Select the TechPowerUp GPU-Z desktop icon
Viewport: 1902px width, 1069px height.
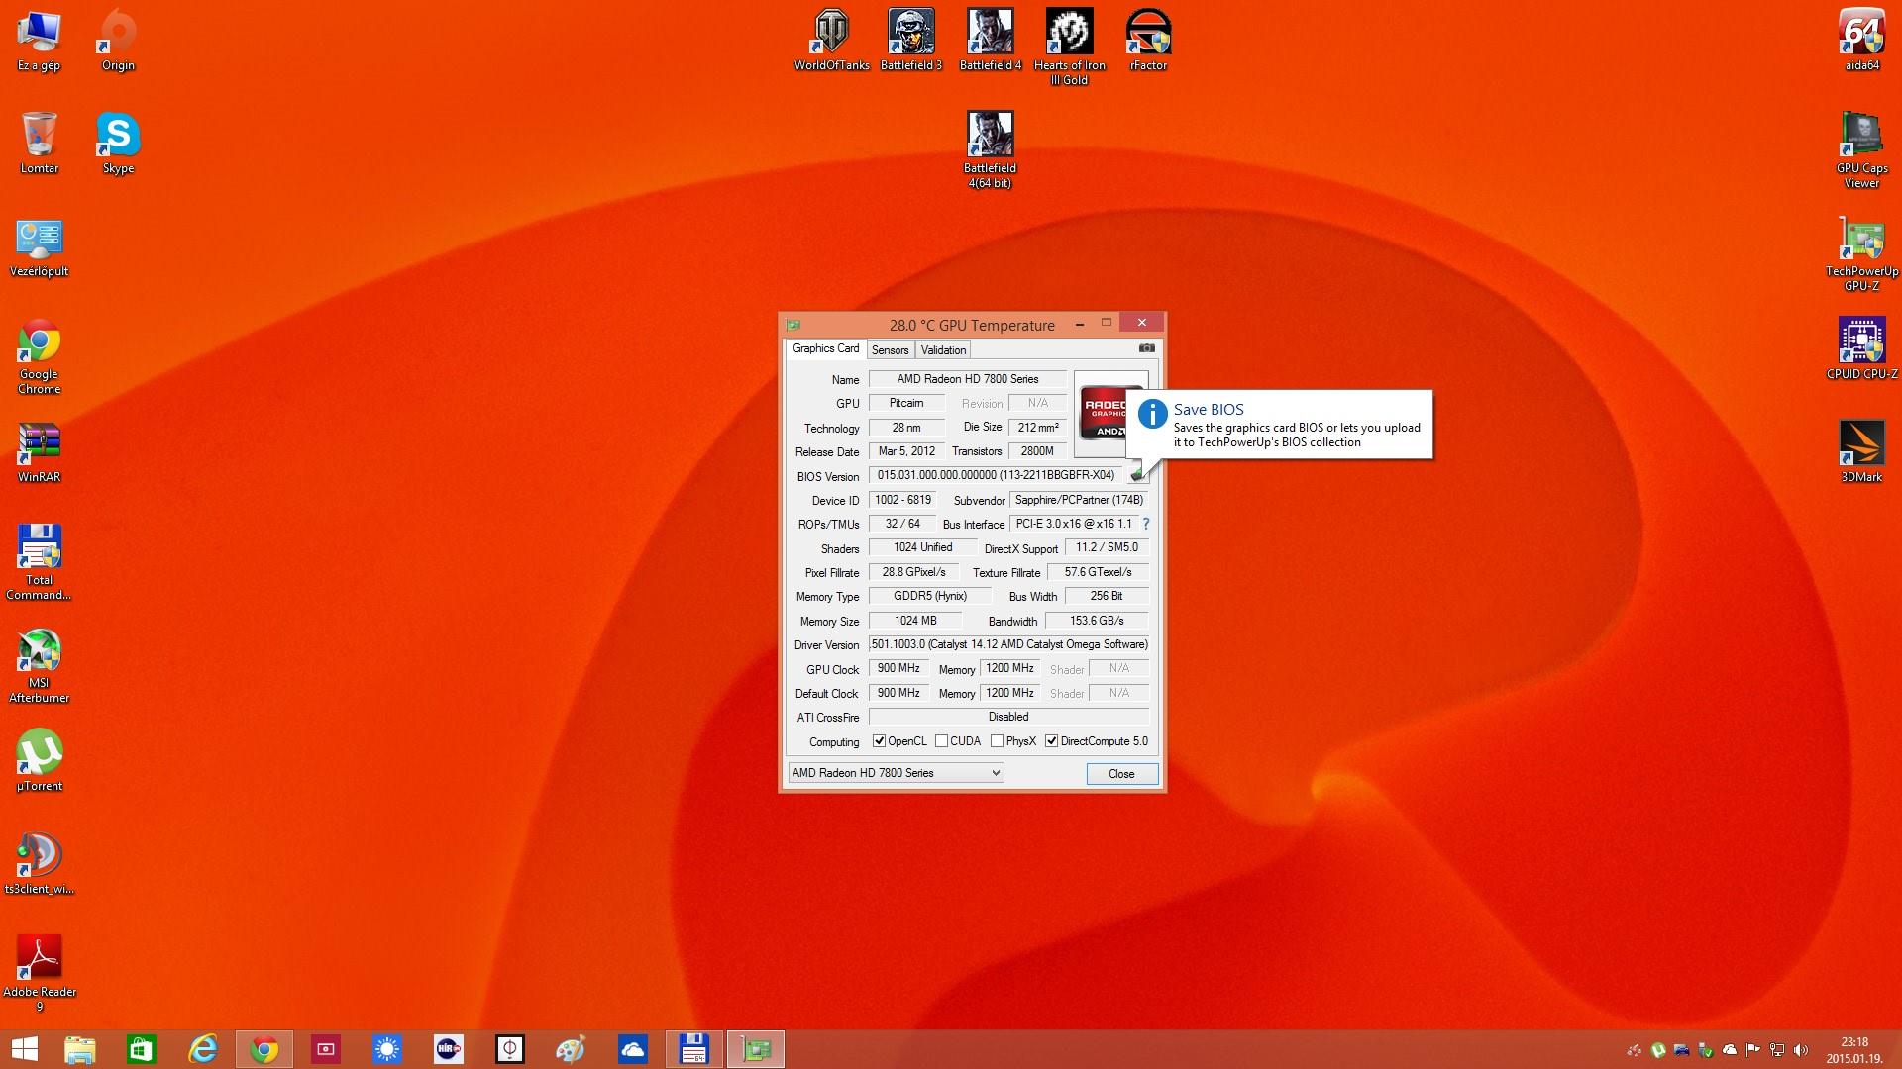click(1861, 253)
